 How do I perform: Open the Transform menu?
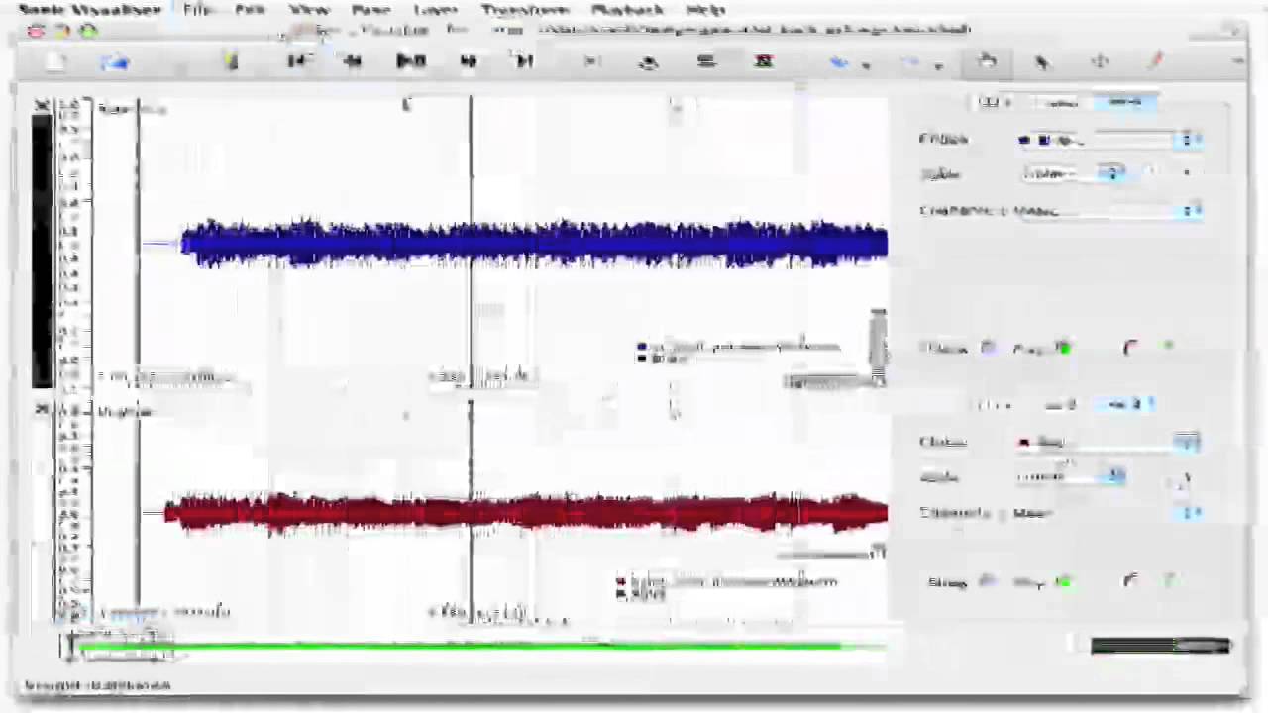click(524, 10)
